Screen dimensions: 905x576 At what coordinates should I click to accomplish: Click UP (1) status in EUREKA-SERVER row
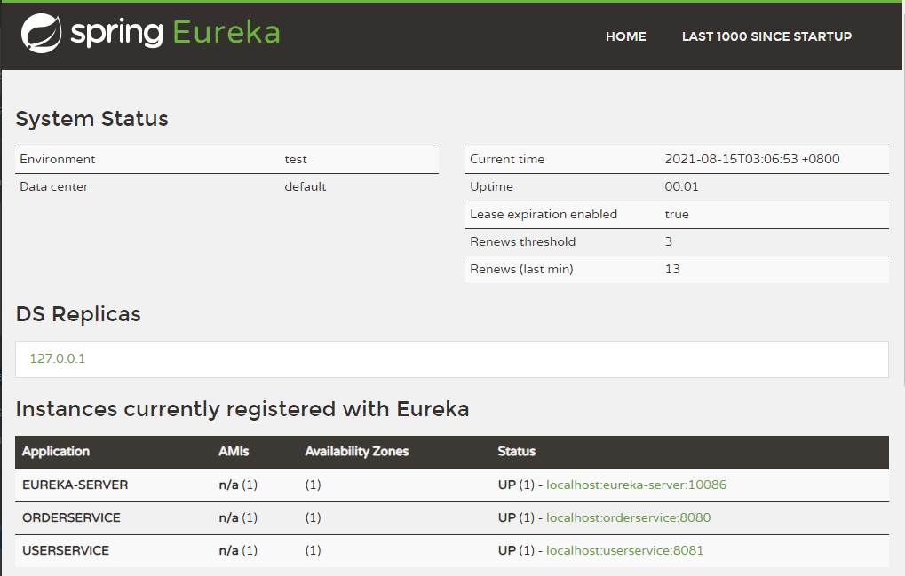[x=516, y=485]
